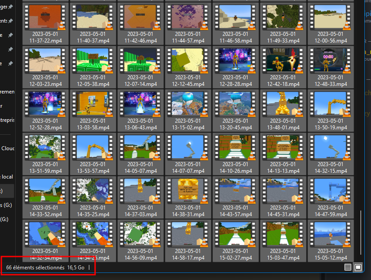The image size is (371, 280).
Task: Select video file 2023-05-01 13-51-59.mp4
Action: coord(45,154)
